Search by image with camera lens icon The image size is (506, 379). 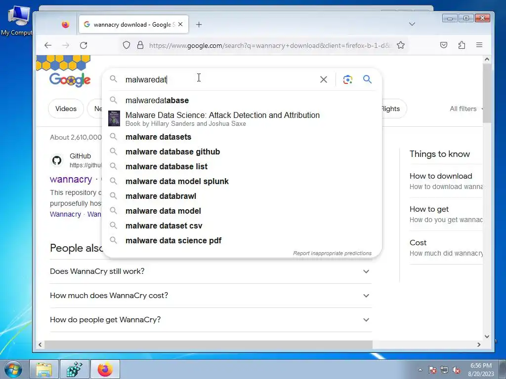point(347,79)
